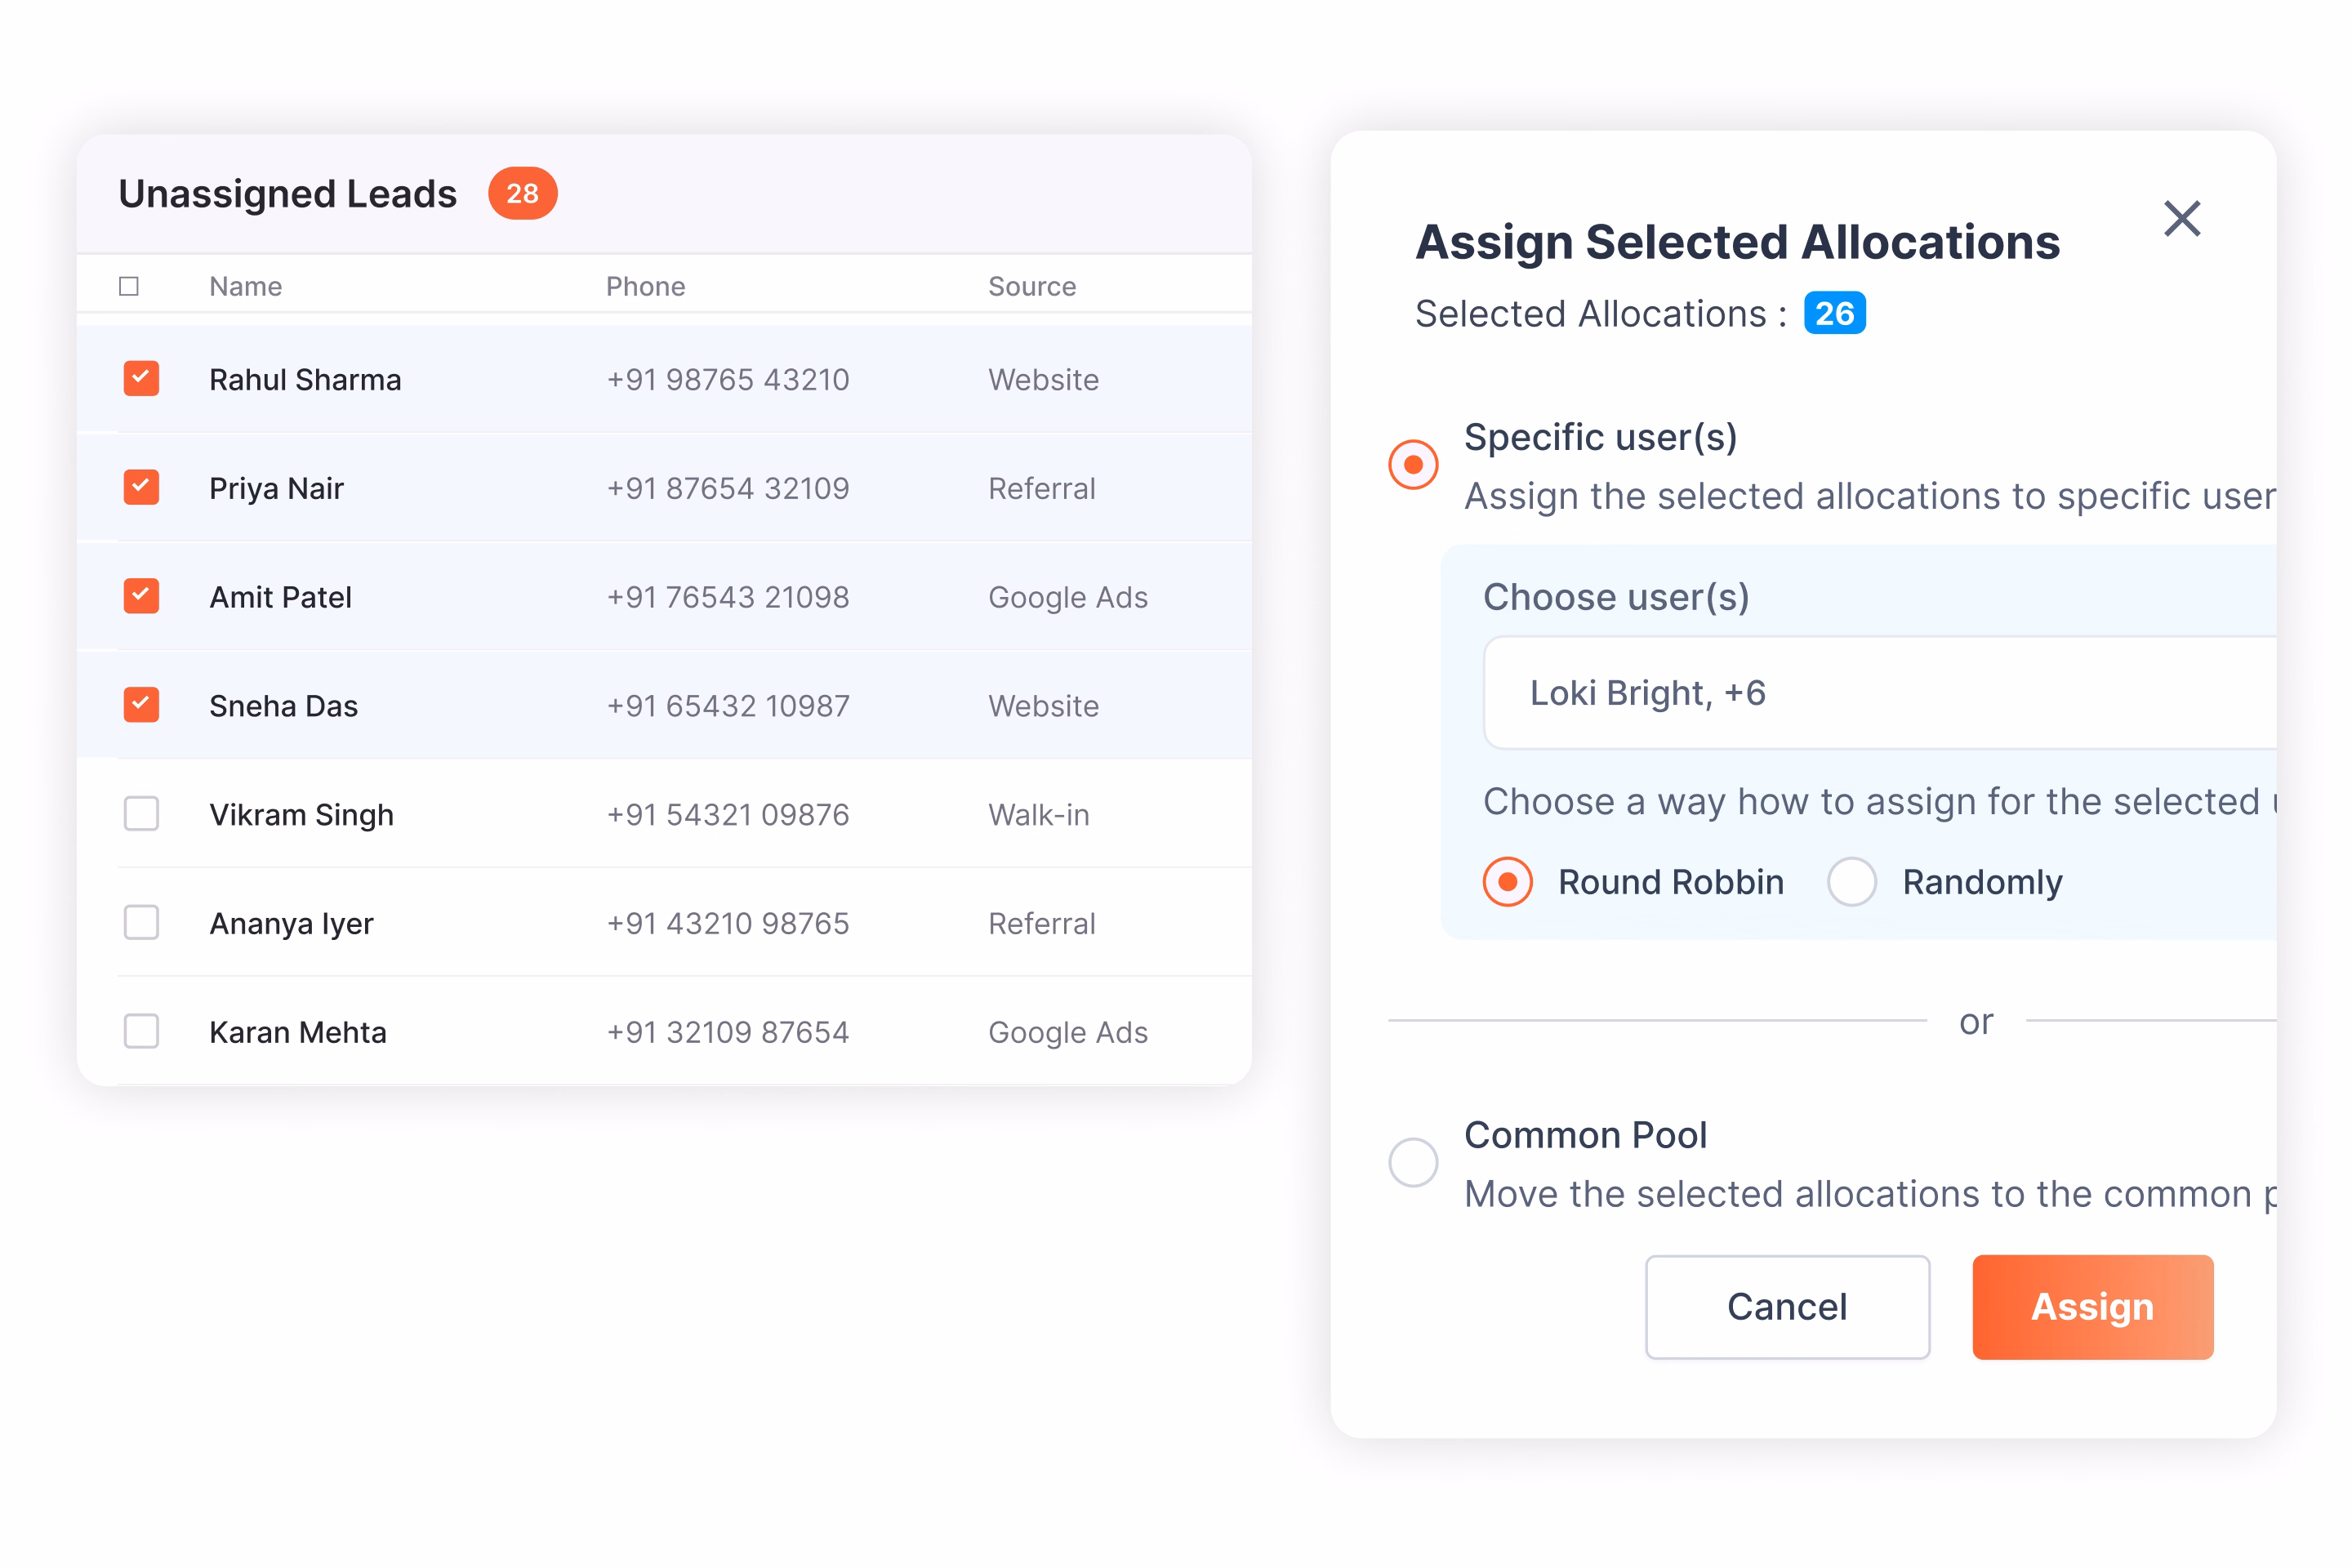Click the 28 unassigned leads count badge

[522, 194]
